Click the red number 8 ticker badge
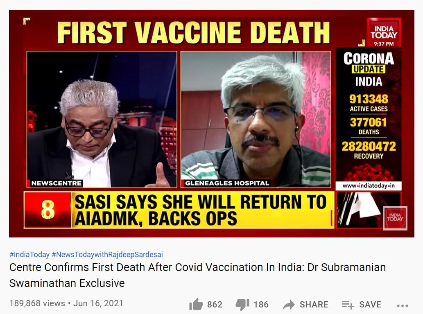This screenshot has height=314, width=423. pyautogui.click(x=48, y=210)
